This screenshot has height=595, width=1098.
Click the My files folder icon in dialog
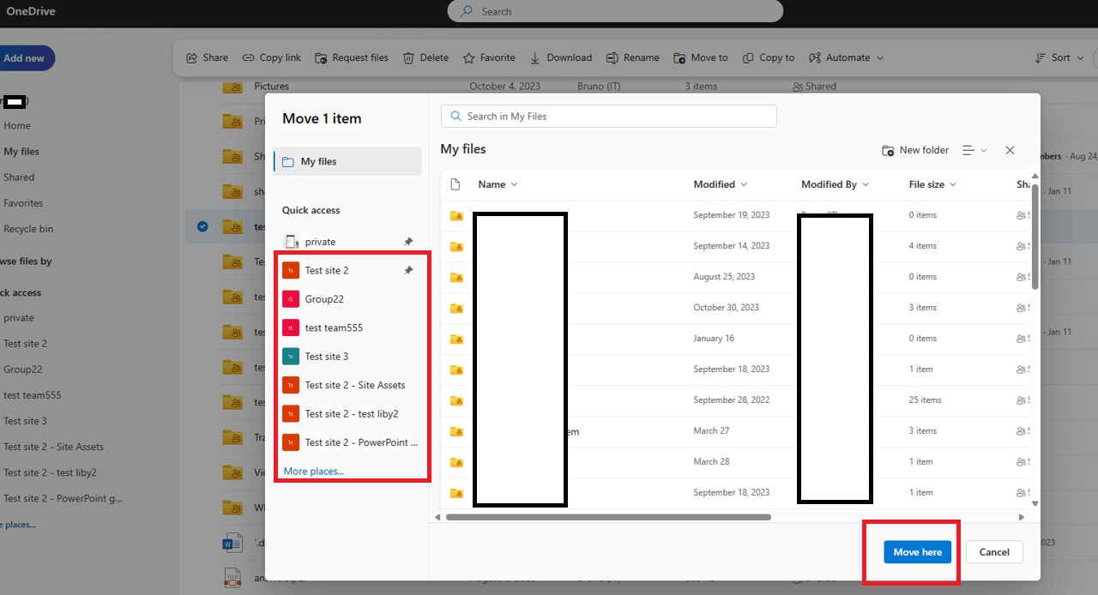(x=288, y=161)
